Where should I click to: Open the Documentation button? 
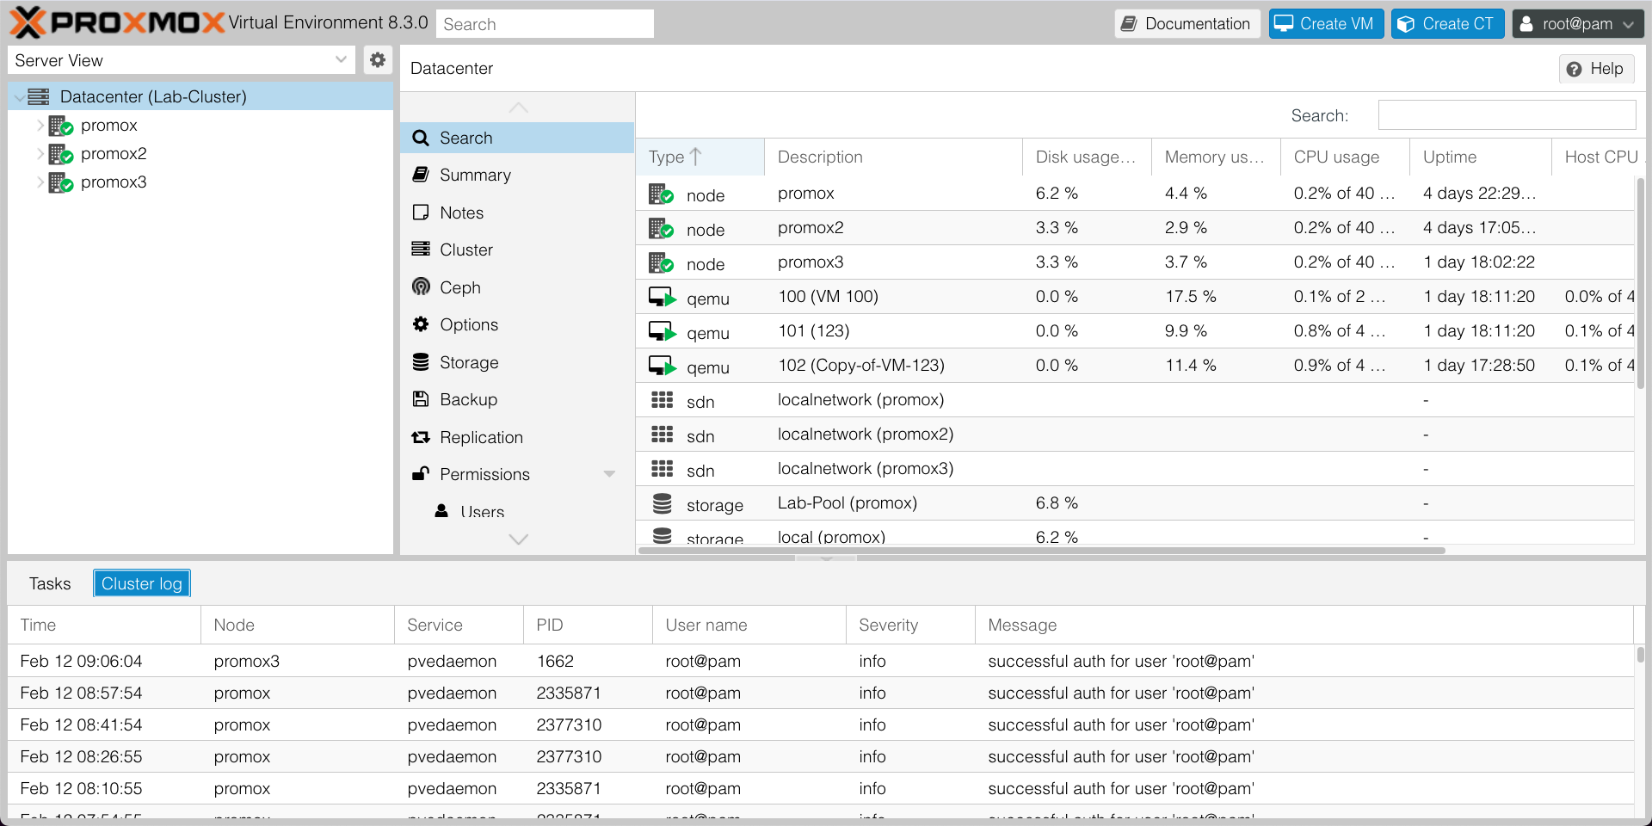[x=1187, y=24]
